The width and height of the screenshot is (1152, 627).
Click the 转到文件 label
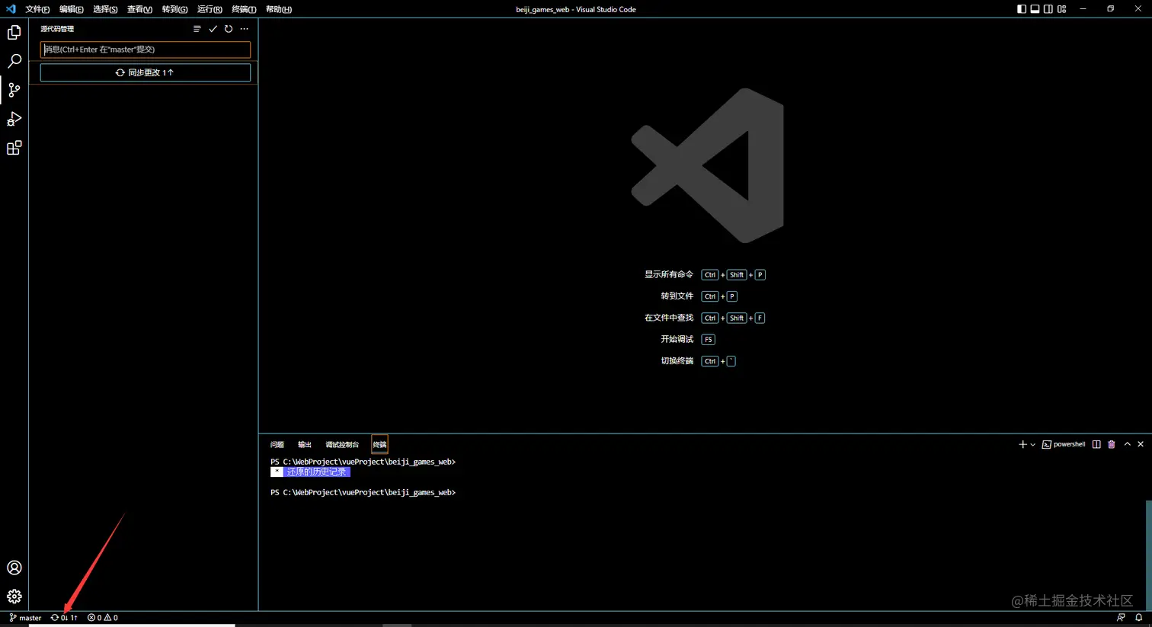click(x=677, y=296)
